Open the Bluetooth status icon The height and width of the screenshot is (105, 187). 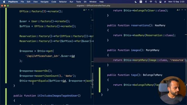point(146,2)
